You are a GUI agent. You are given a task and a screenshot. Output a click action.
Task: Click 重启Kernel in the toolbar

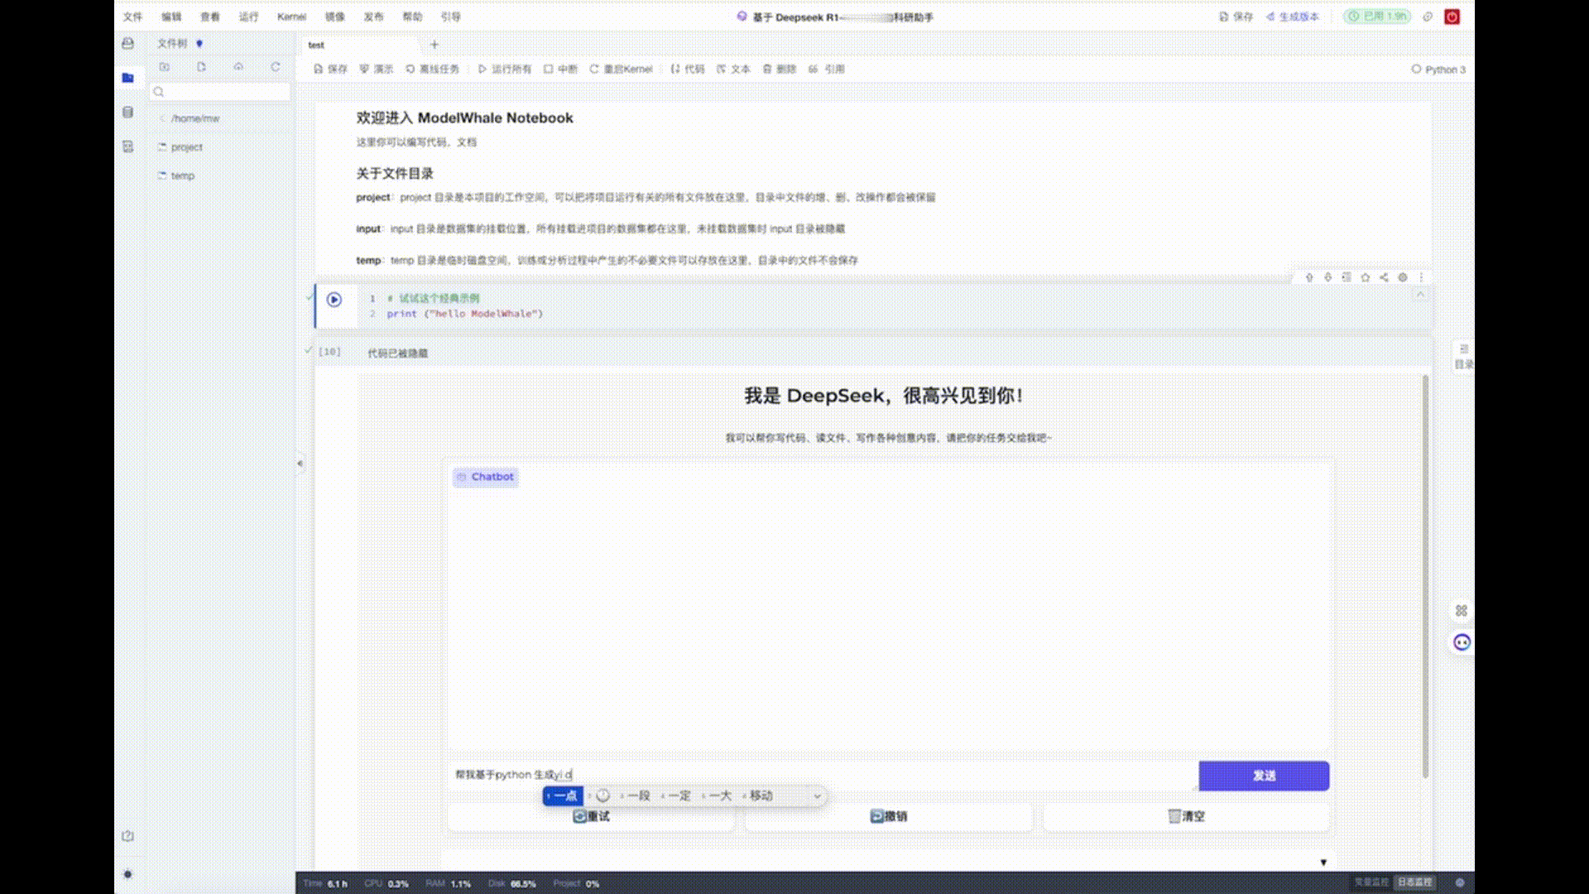(621, 69)
